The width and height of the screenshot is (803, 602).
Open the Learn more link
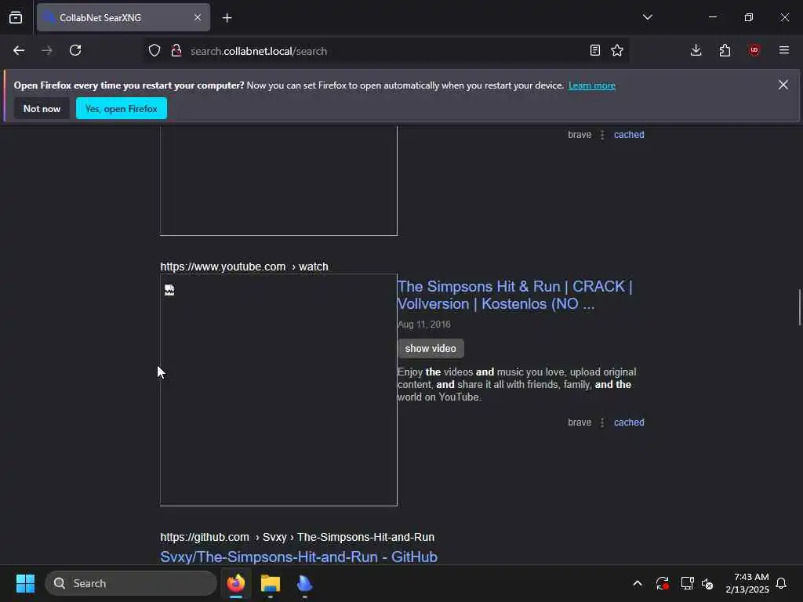[591, 85]
